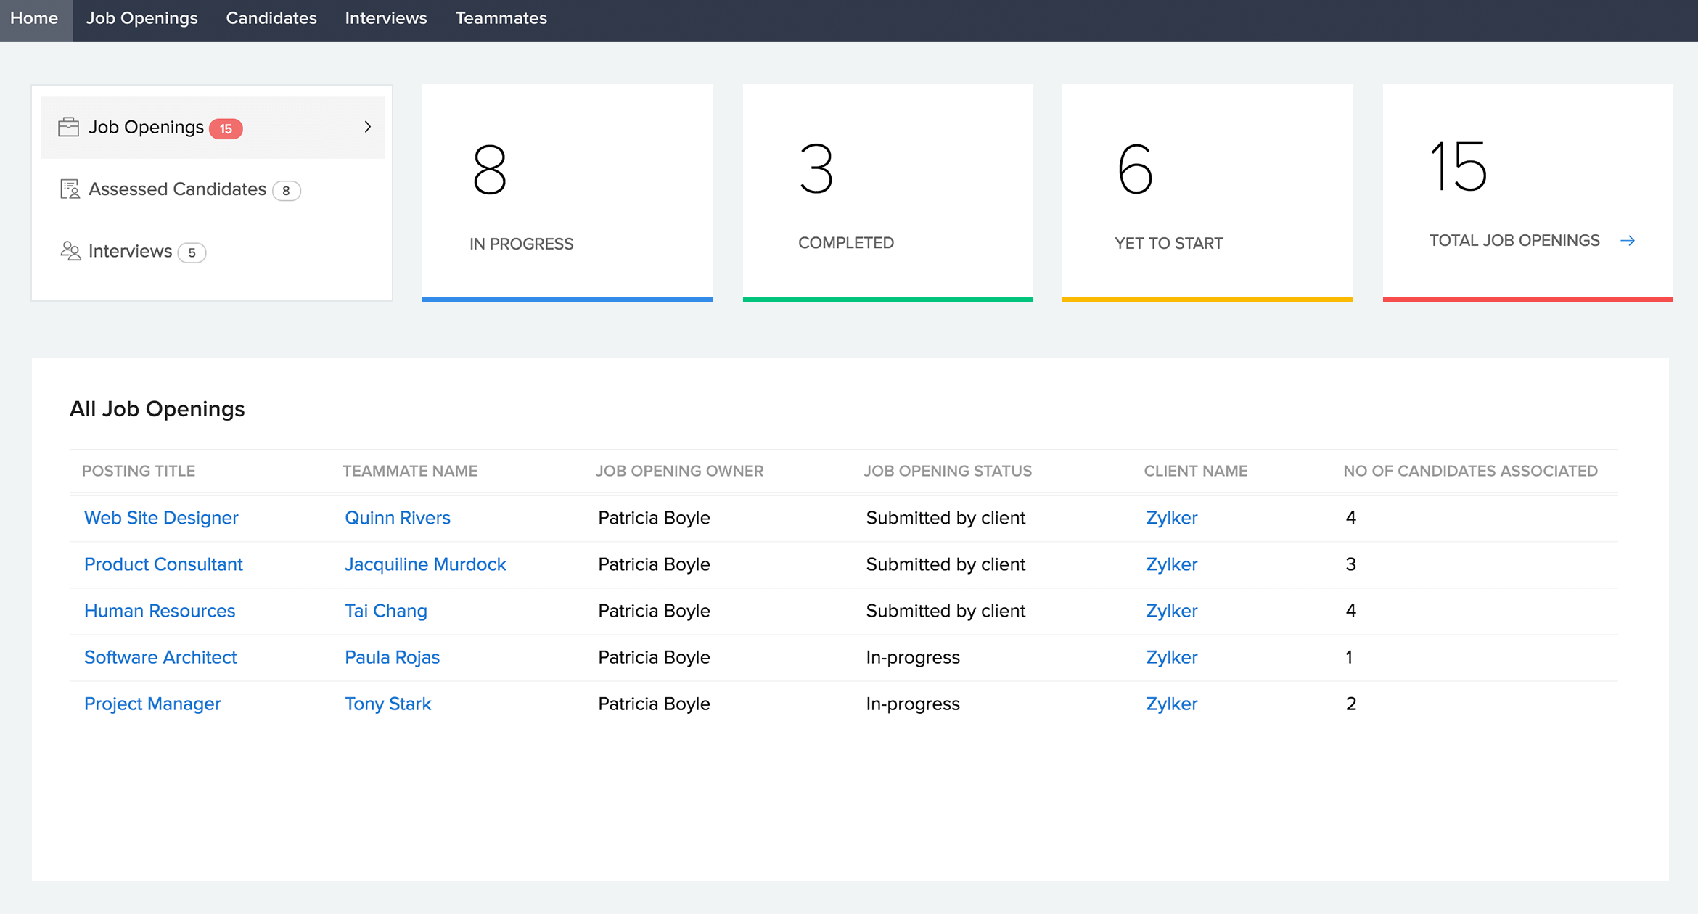Image resolution: width=1698 pixels, height=914 pixels.
Task: Open Zylker client from the Human Resources row
Action: [x=1171, y=610]
